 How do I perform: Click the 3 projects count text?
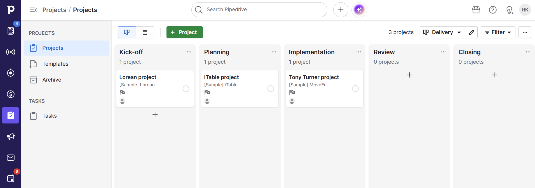pyautogui.click(x=401, y=32)
